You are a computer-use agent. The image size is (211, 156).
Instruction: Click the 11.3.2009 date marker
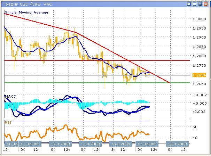[31, 143]
